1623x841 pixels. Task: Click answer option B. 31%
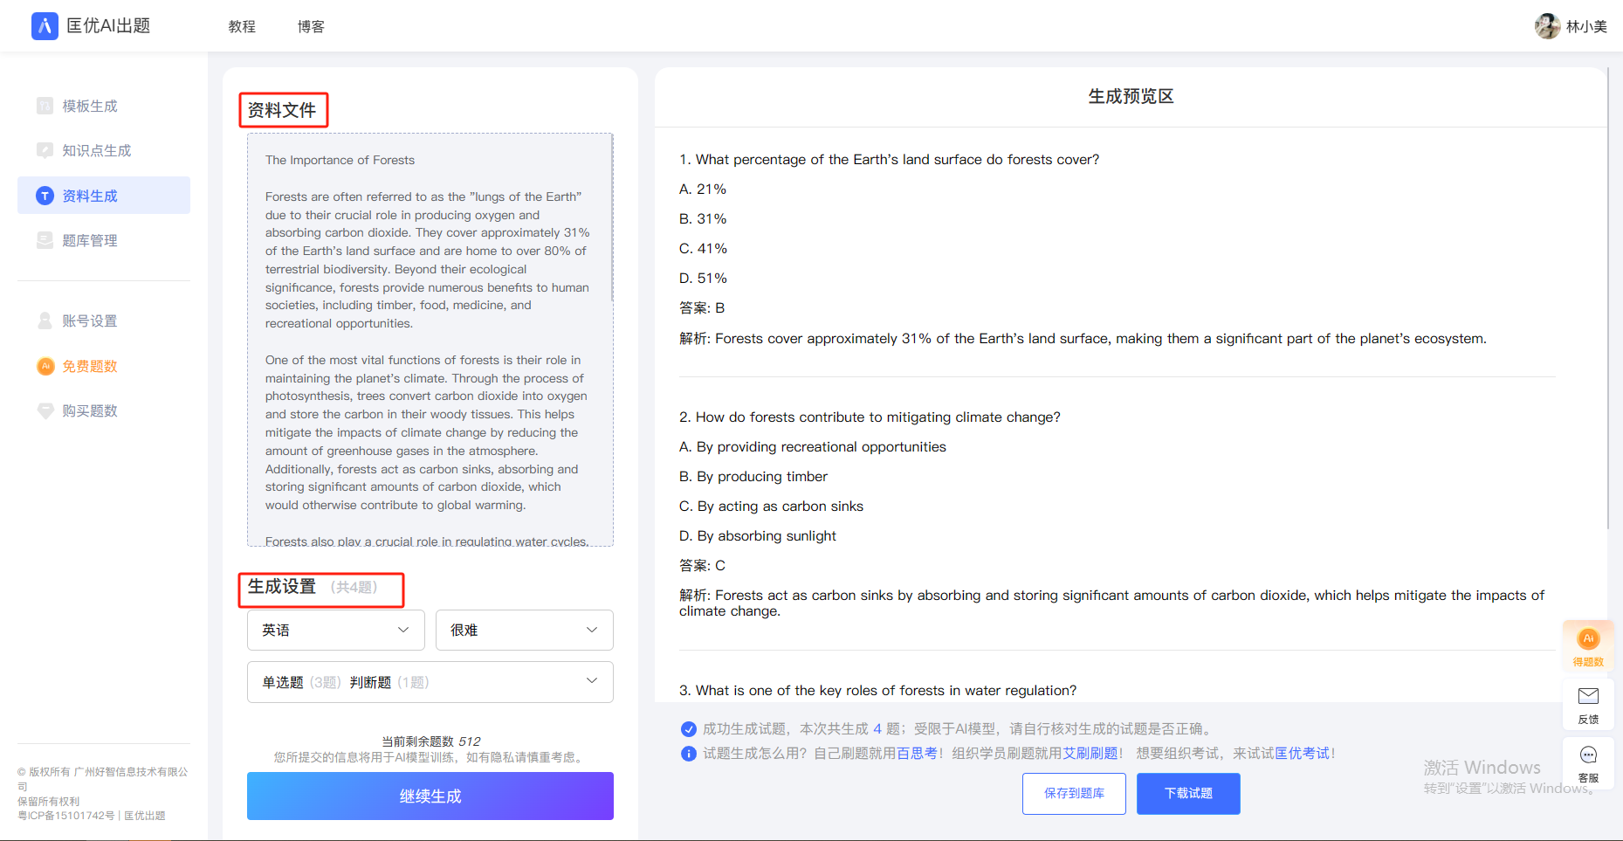(x=703, y=218)
